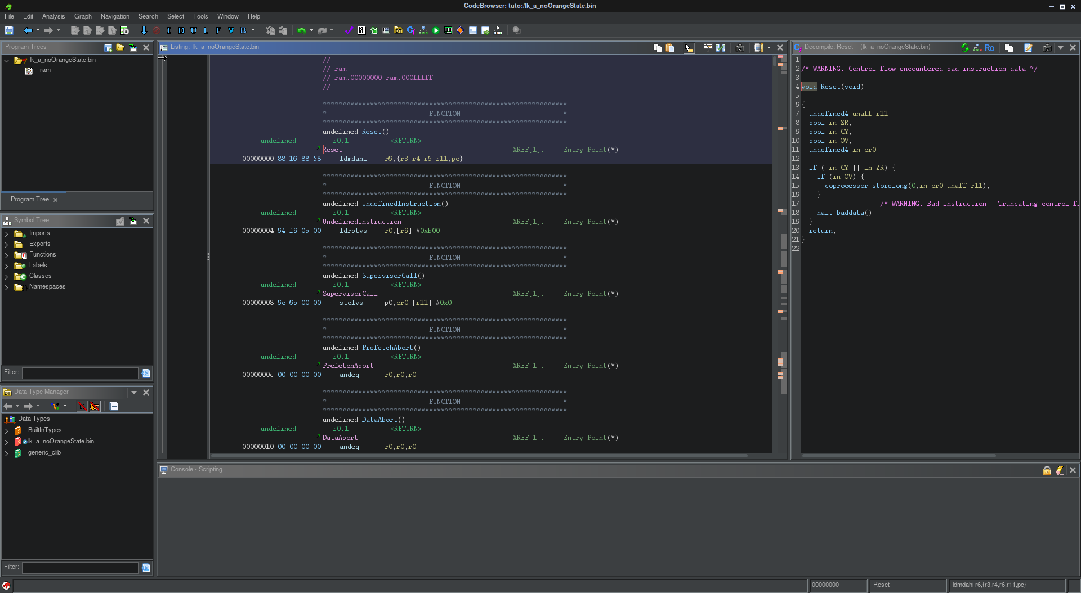Select the Program Tree tab
1081x593 pixels.
point(30,200)
